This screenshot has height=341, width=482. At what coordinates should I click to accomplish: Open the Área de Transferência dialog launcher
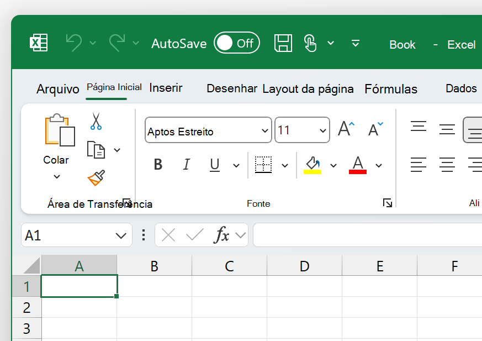[126, 203]
